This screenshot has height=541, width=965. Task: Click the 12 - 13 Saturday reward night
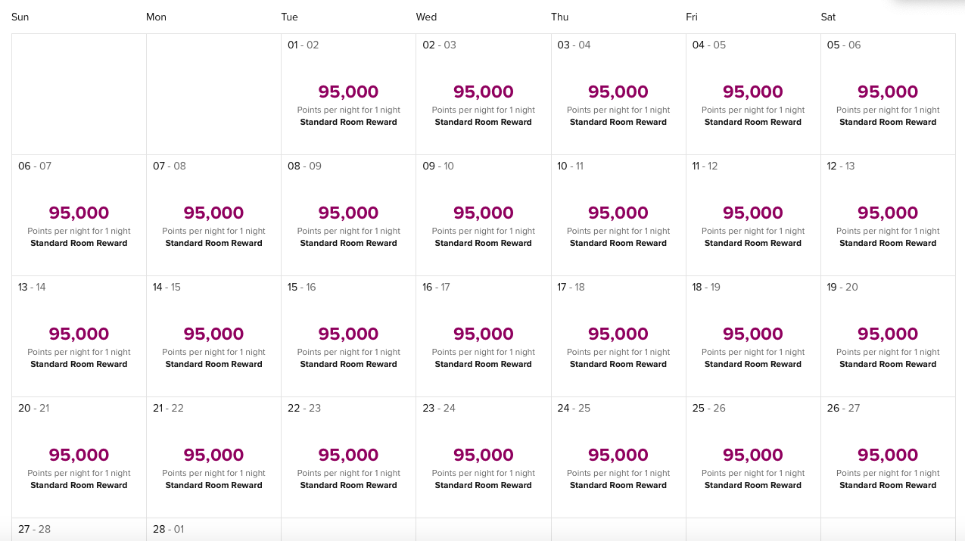click(887, 216)
